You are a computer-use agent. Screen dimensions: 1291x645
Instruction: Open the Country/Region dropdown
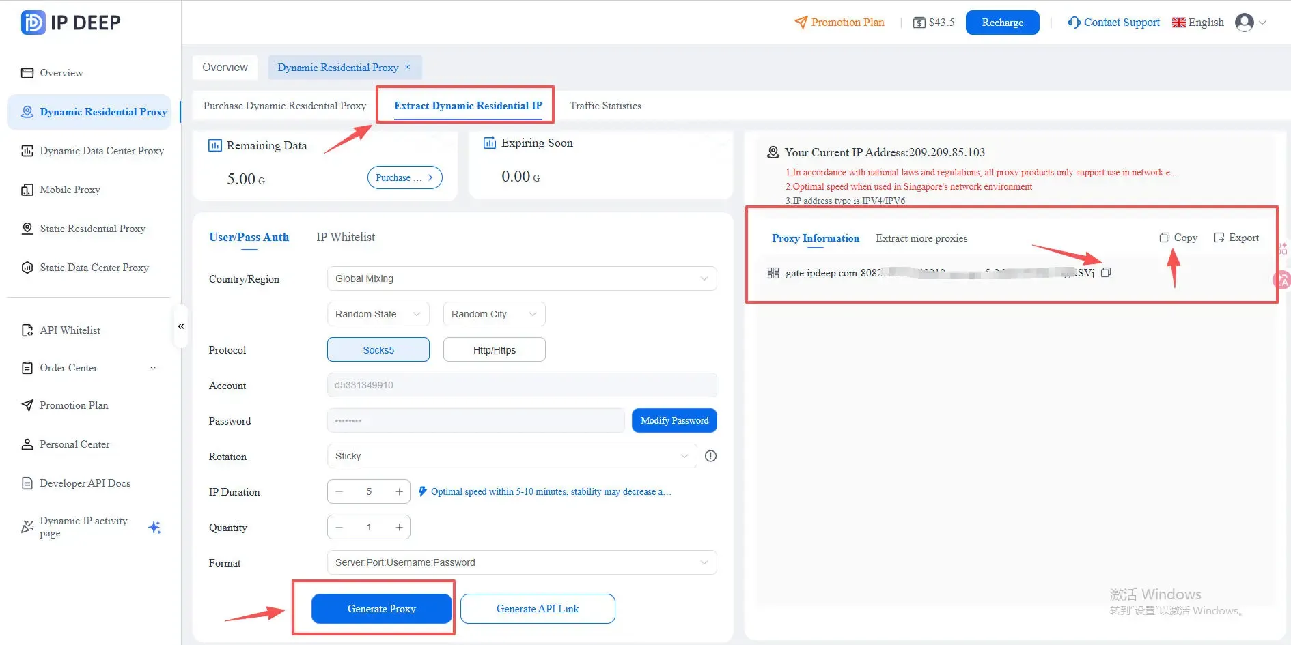point(521,278)
